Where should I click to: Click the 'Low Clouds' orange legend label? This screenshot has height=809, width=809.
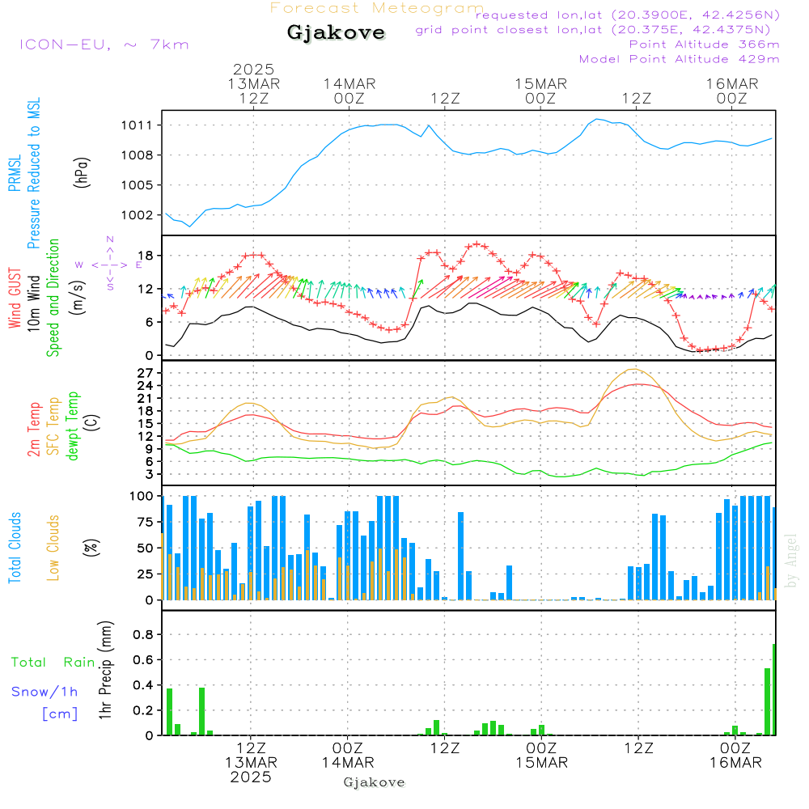point(53,548)
